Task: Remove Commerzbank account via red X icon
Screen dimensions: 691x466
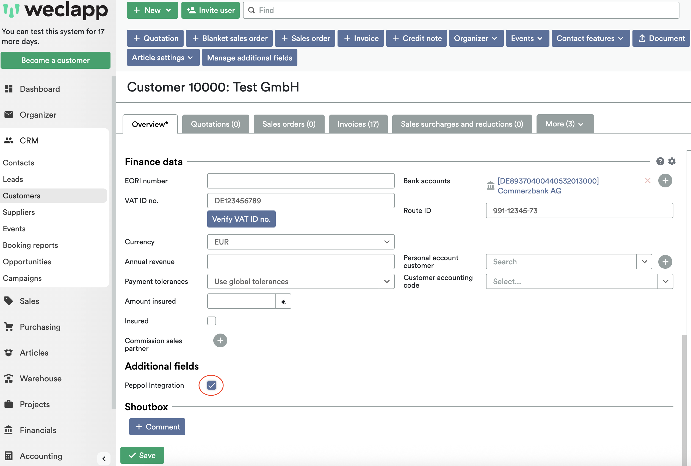Action: click(x=647, y=181)
